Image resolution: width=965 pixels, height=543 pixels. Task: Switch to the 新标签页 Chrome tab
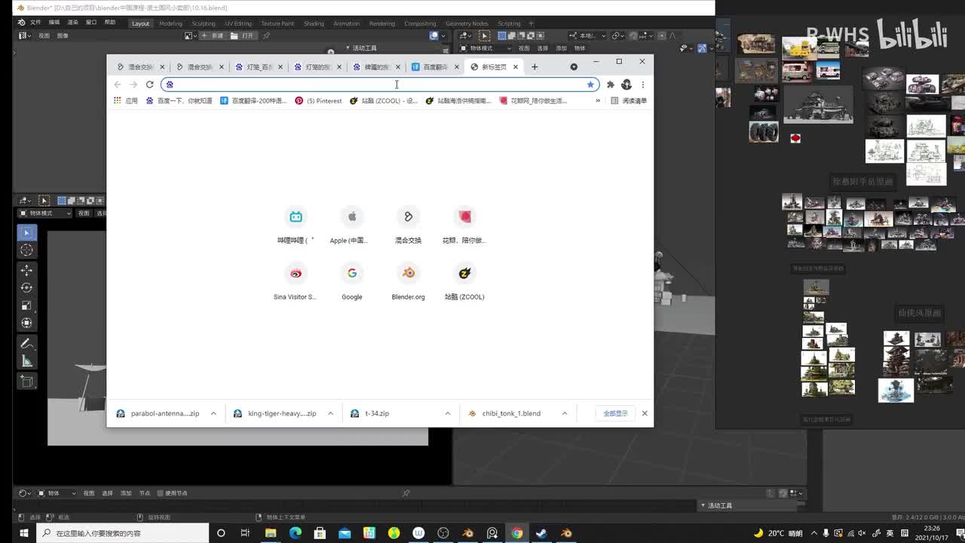pyautogui.click(x=494, y=67)
